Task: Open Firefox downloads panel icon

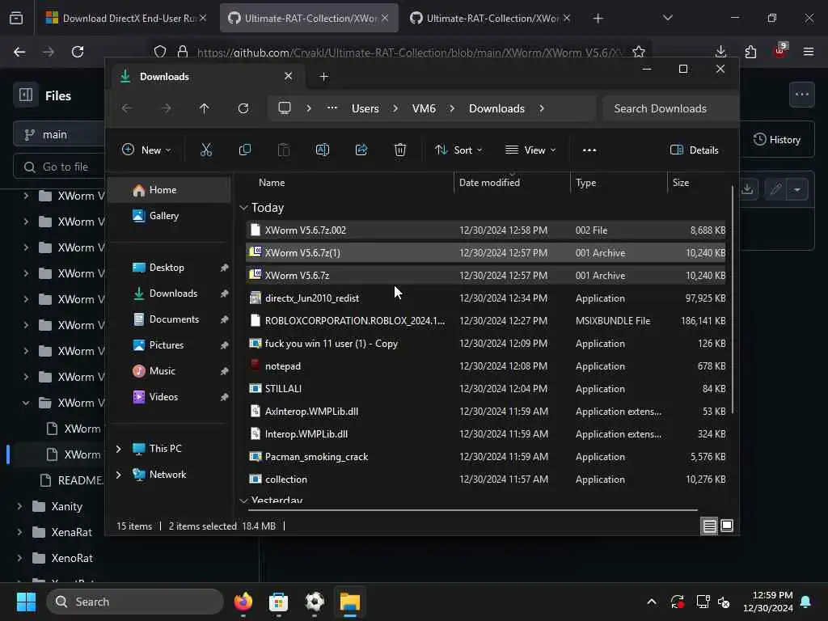Action: (x=720, y=52)
